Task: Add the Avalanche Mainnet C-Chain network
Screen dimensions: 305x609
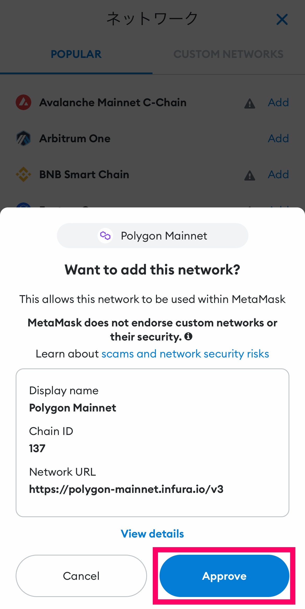Action: point(278,102)
